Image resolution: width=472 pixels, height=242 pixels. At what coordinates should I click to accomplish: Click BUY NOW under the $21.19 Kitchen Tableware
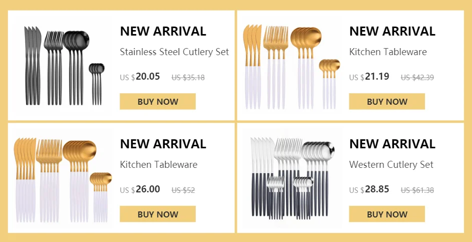click(x=387, y=102)
